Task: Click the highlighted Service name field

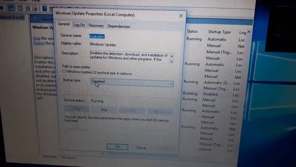Action: click(97, 36)
